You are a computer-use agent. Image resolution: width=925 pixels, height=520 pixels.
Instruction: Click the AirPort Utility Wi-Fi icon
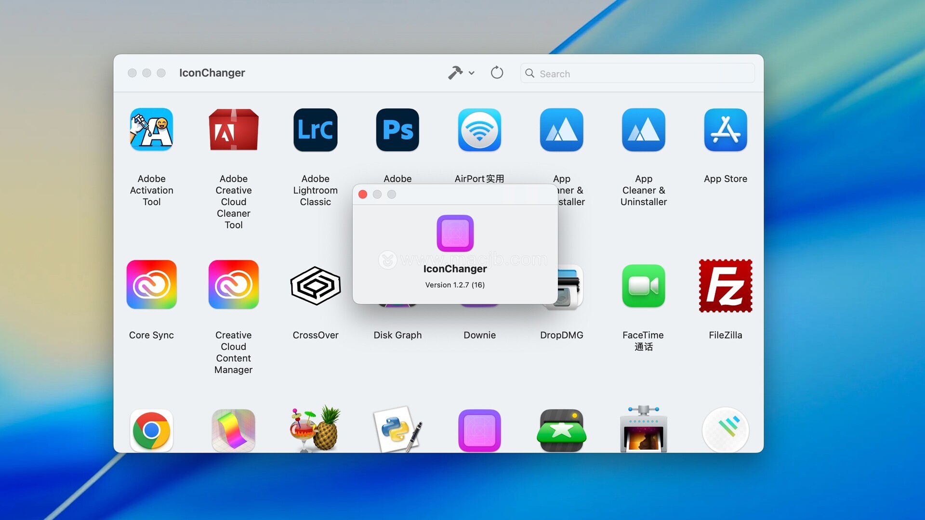click(x=479, y=130)
